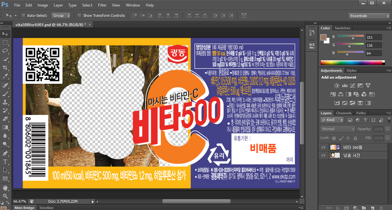Add a Photo Filter adjustment
392x210 pixels.
356,94
